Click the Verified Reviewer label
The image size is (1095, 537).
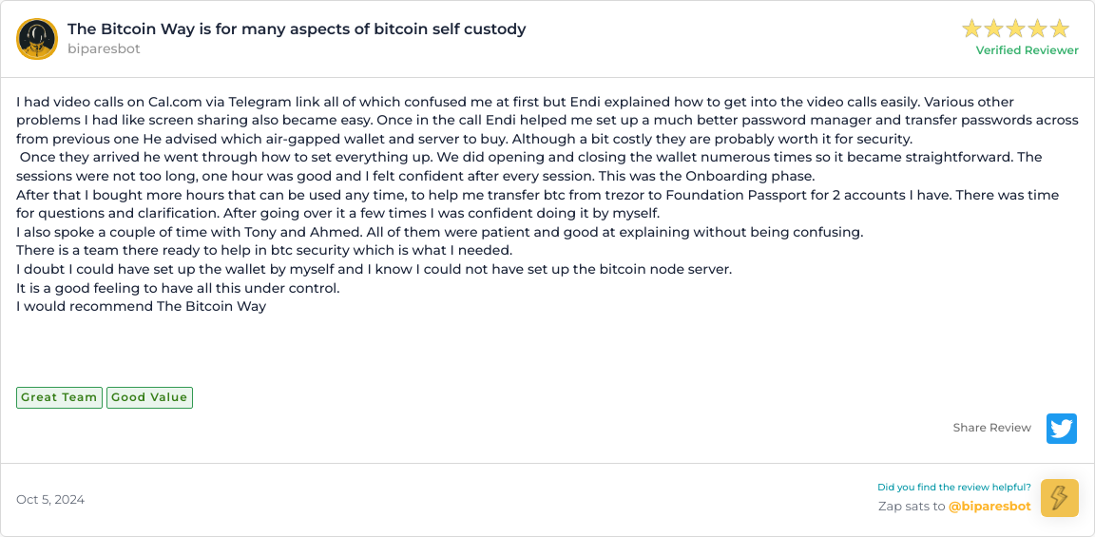tap(1027, 50)
